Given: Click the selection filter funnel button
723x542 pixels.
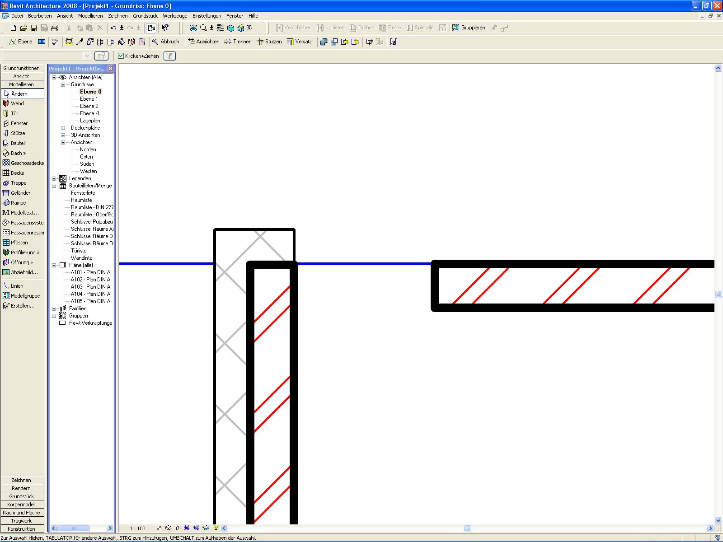Looking at the screenshot, I should coord(169,56).
